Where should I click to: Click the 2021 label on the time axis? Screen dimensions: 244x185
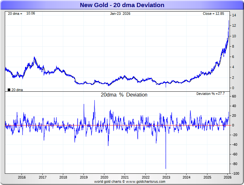[x=125, y=177]
